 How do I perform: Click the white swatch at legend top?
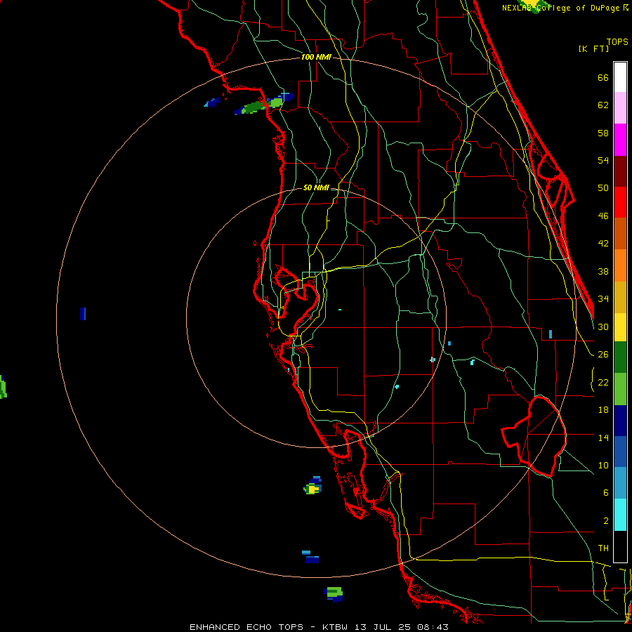(620, 77)
